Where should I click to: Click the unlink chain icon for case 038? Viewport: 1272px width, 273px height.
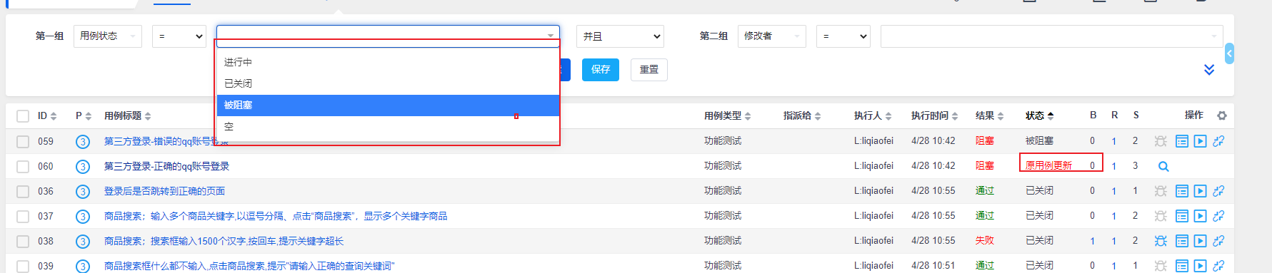[x=1218, y=241]
